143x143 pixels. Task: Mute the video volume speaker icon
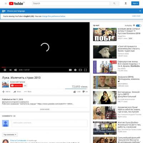point(15,70)
